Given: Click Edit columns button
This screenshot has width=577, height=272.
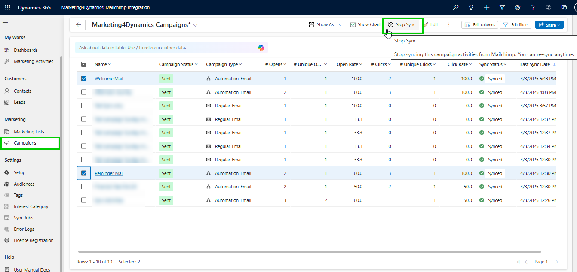Looking at the screenshot, I should coord(480,25).
